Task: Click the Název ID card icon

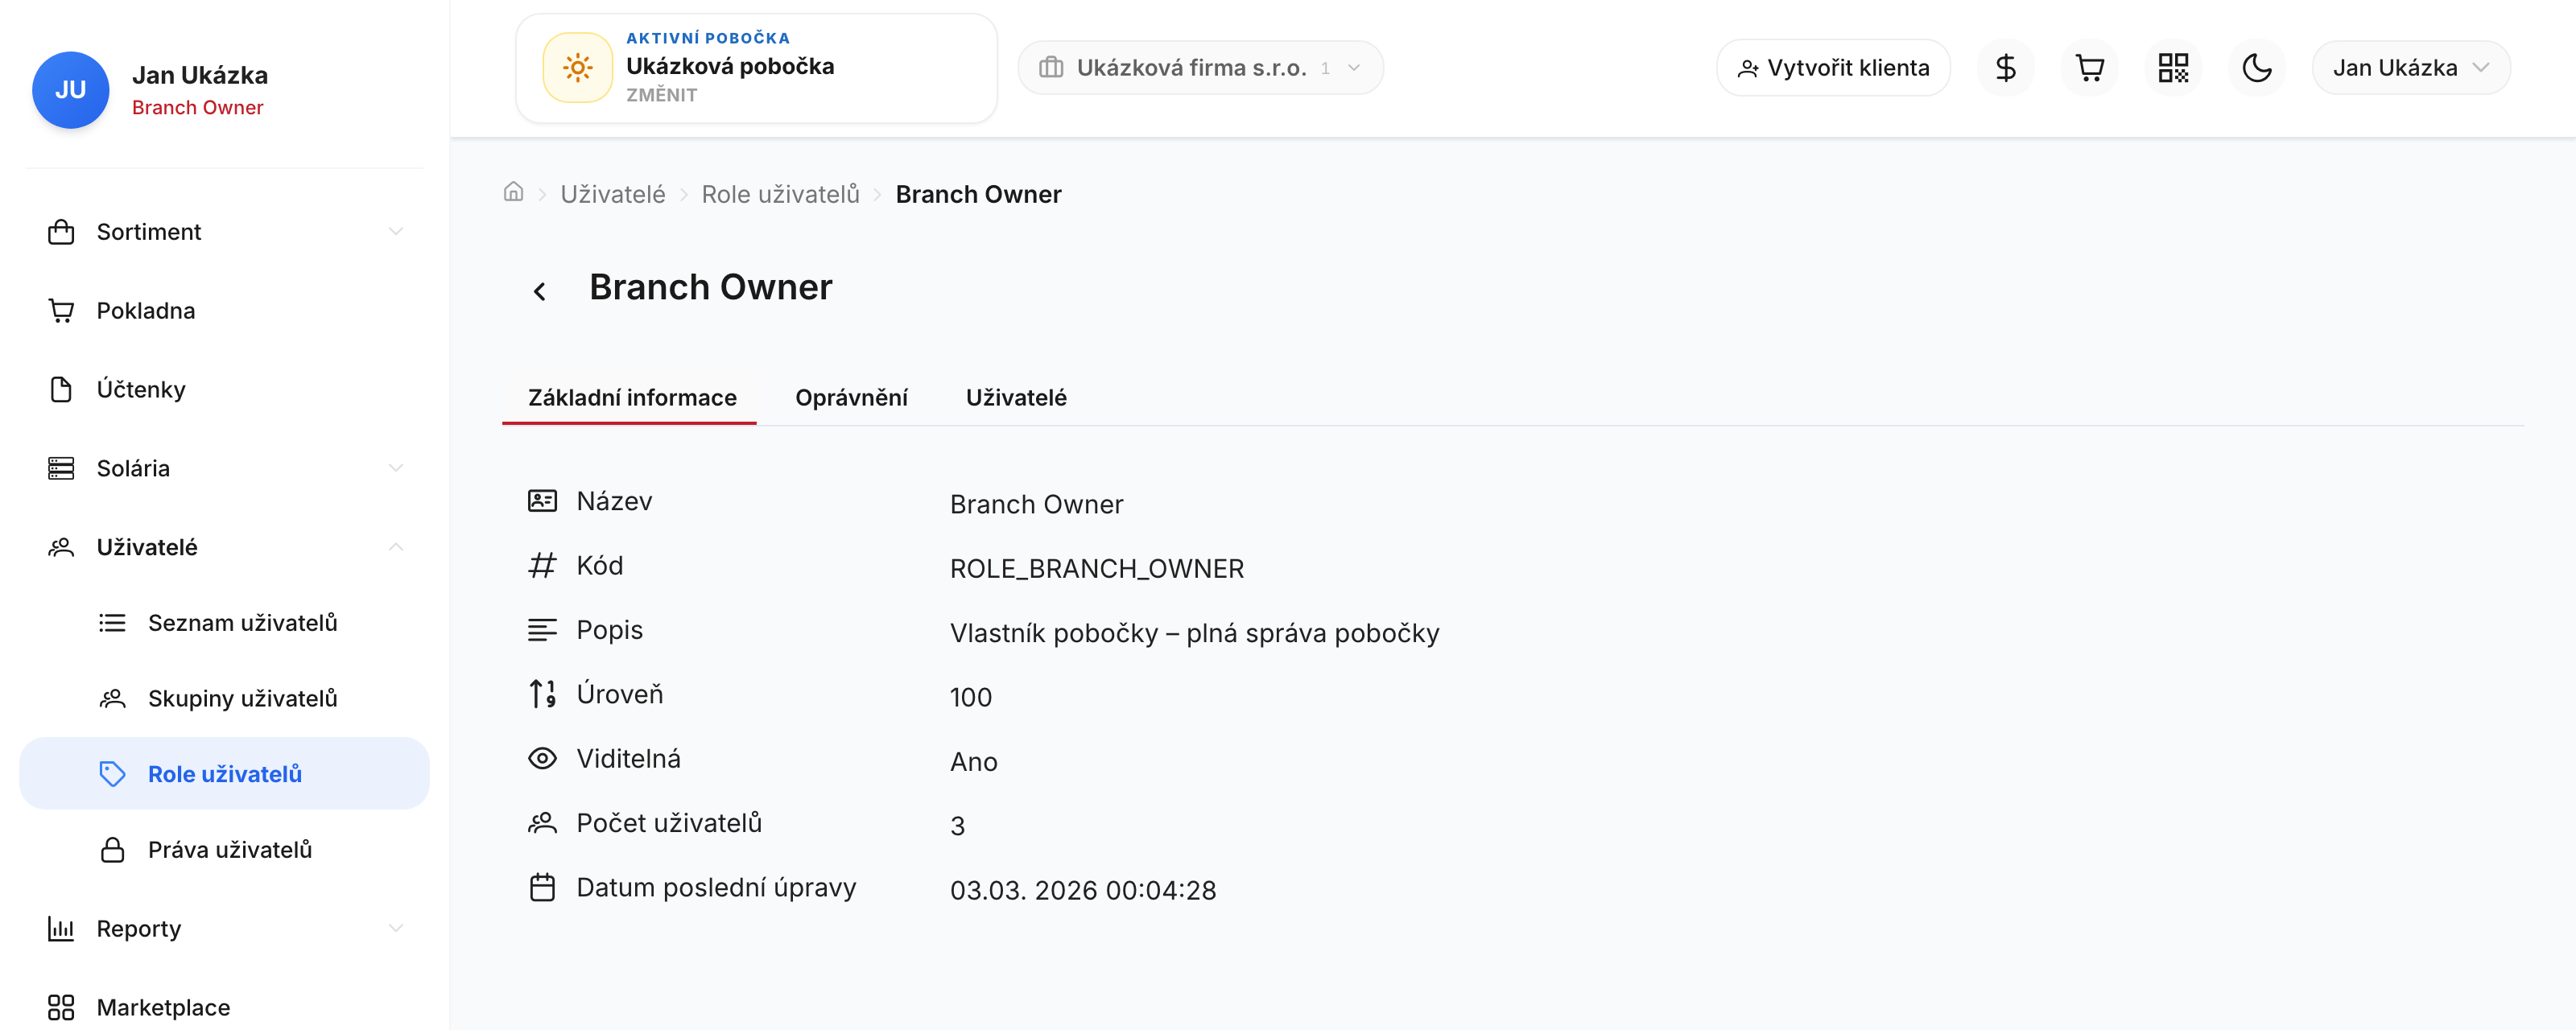Action: click(542, 501)
